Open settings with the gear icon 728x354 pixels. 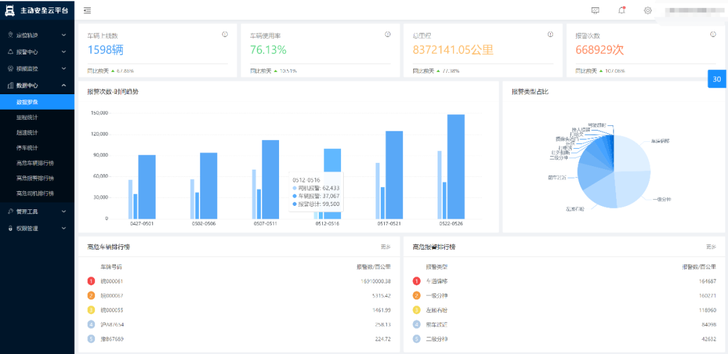pos(648,10)
